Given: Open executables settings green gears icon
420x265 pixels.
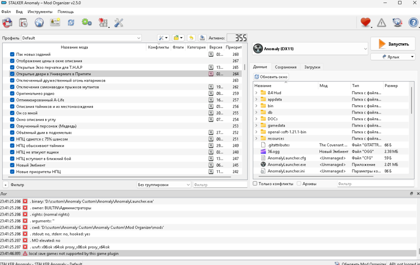Looking at the screenshot, I should [x=87, y=23].
